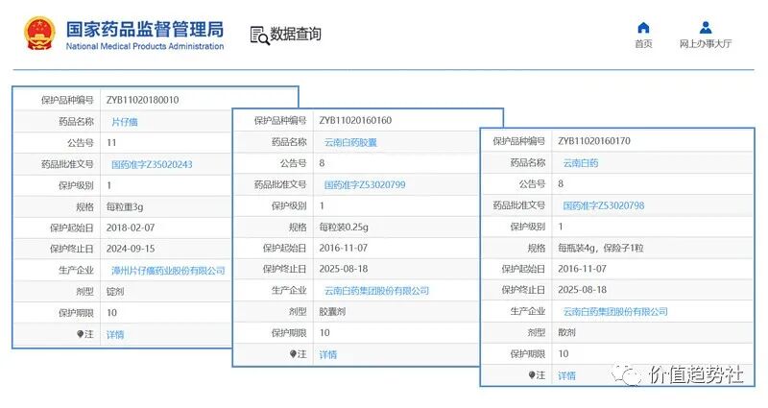Click the 数据查询 magnifier document icon
768x408 pixels.
pos(259,36)
